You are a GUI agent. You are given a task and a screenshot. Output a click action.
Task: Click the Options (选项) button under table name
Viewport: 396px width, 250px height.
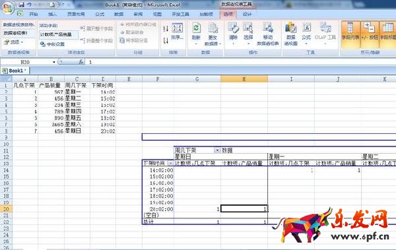point(14,42)
